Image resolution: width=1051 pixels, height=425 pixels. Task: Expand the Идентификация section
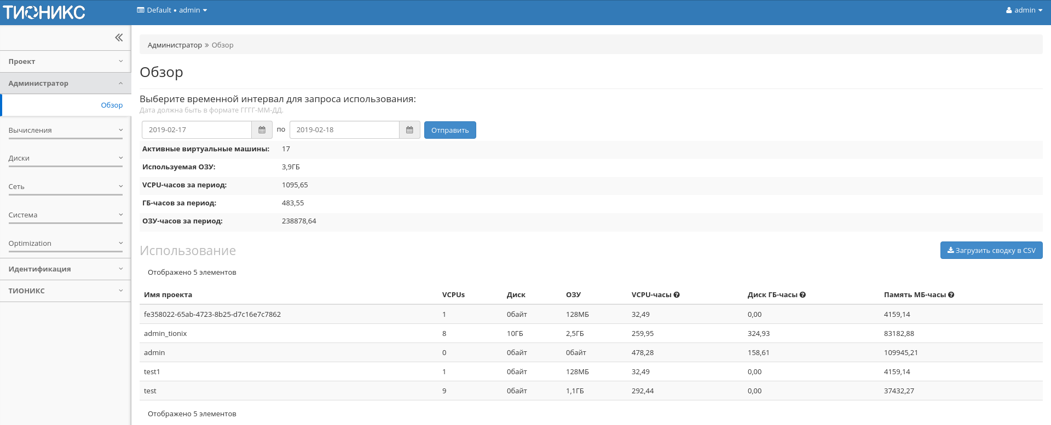click(65, 269)
